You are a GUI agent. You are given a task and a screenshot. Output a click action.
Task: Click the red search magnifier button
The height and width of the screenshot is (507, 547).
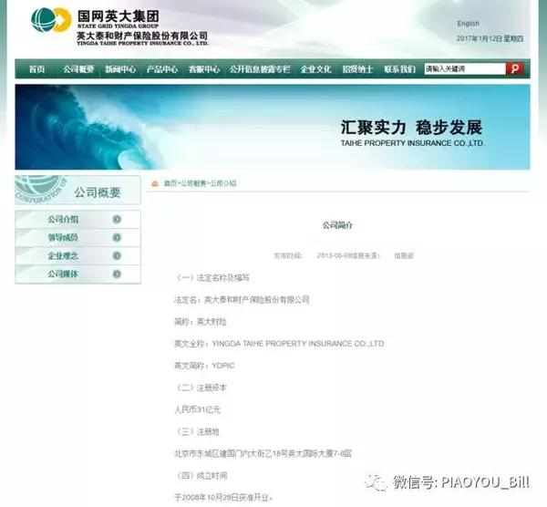click(x=515, y=68)
